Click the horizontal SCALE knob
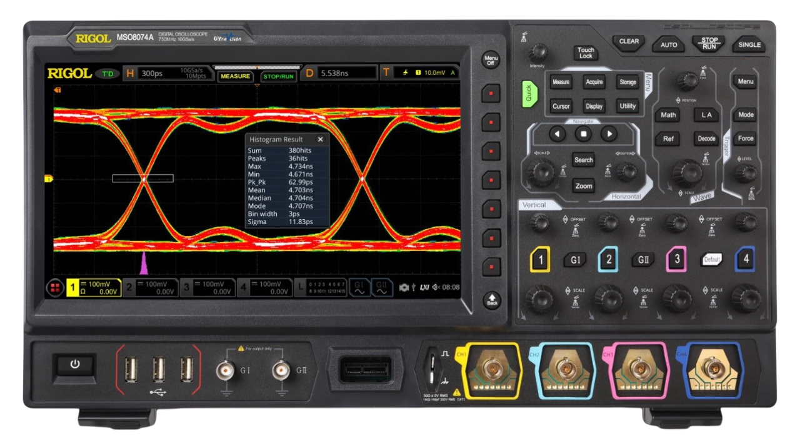 (541, 172)
